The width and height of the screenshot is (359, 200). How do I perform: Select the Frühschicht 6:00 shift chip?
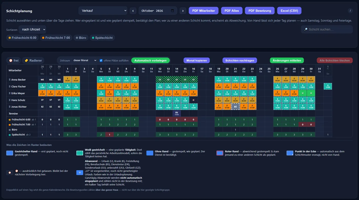[x=22, y=38]
